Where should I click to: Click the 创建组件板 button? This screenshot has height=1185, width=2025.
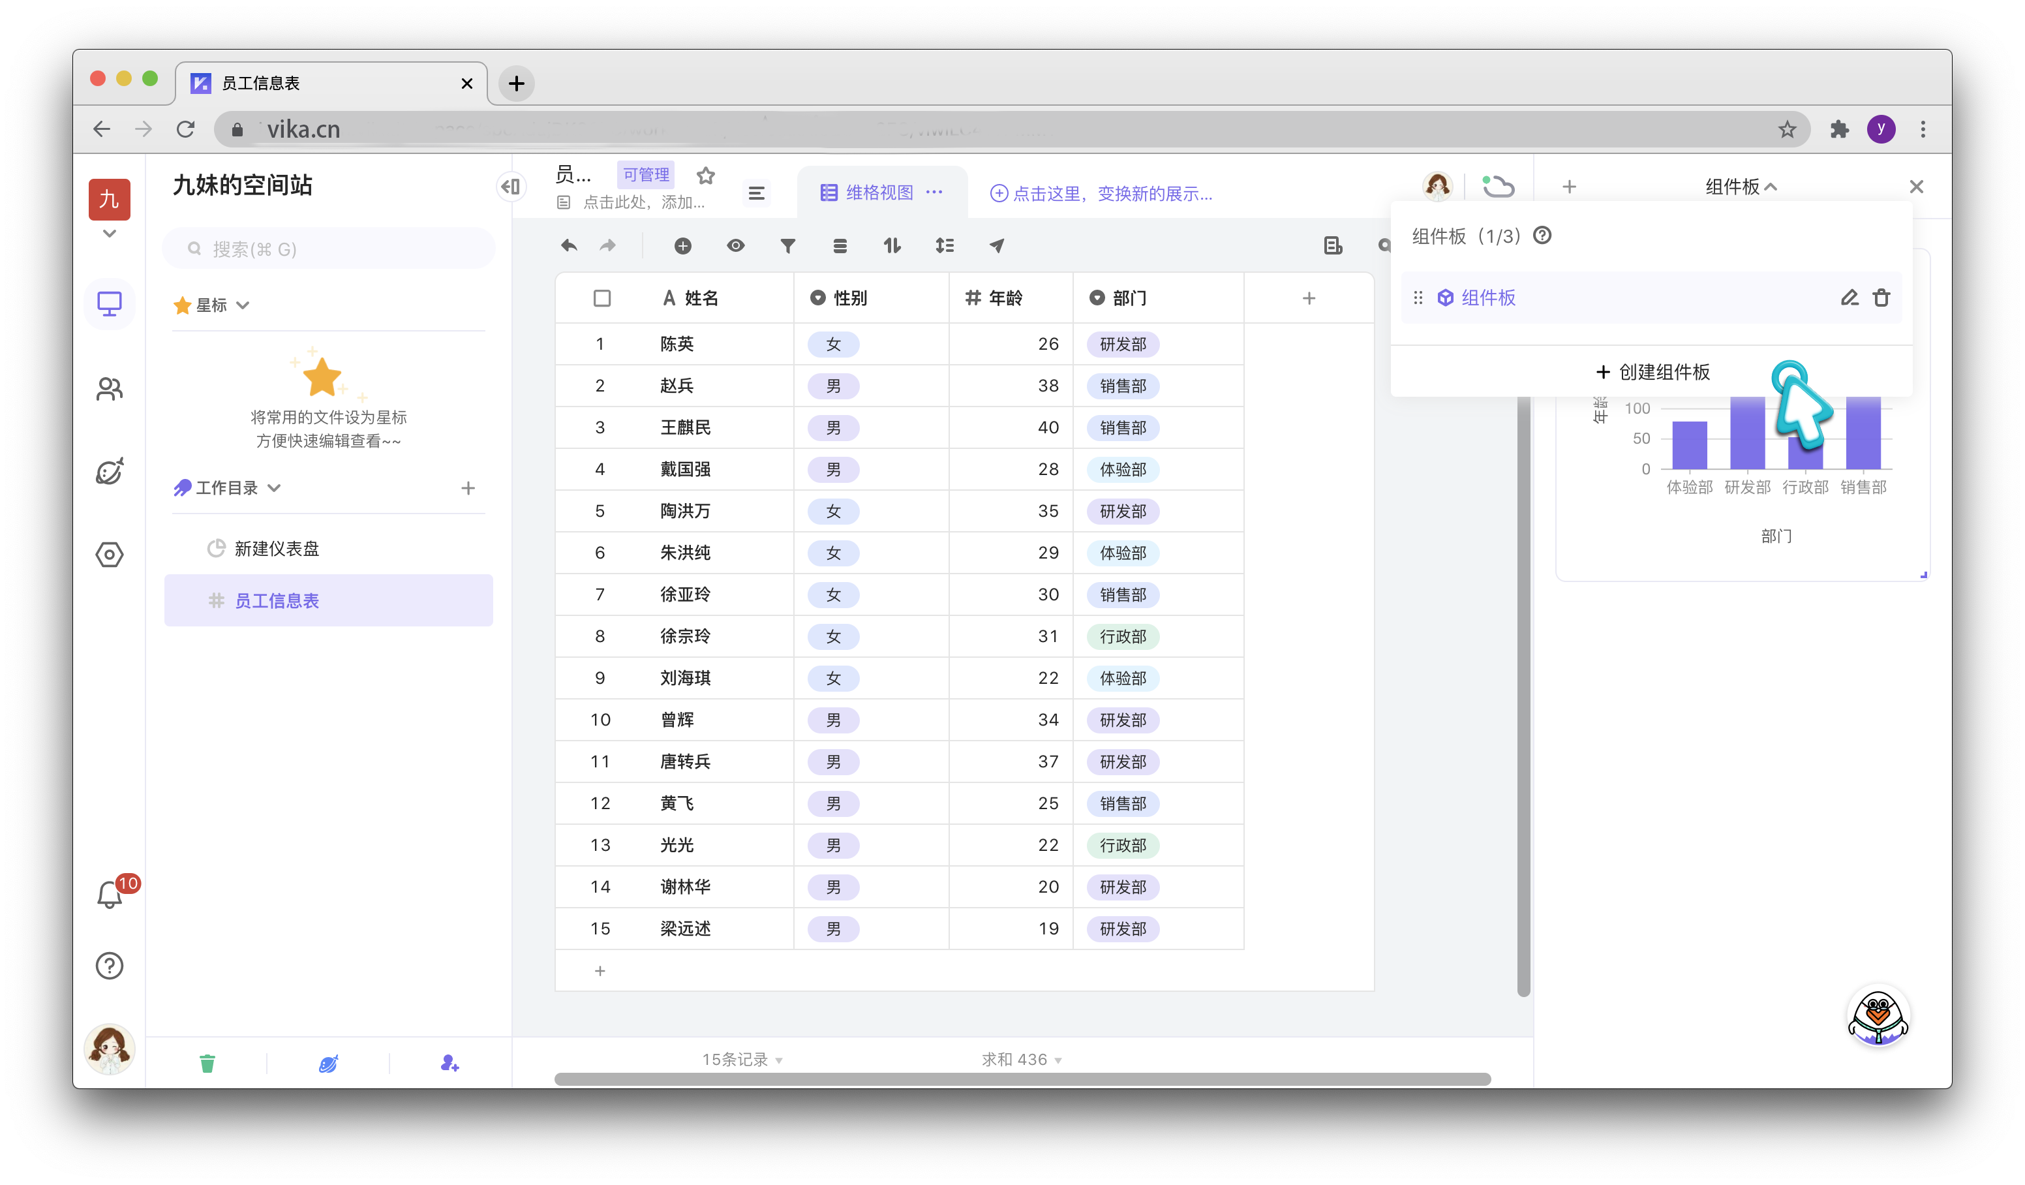1652,372
